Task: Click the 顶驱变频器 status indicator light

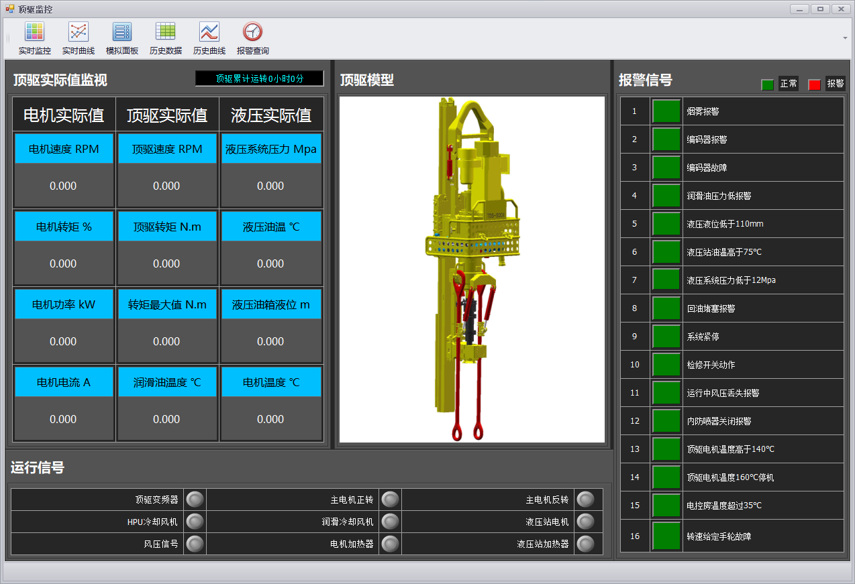Action: tap(195, 500)
